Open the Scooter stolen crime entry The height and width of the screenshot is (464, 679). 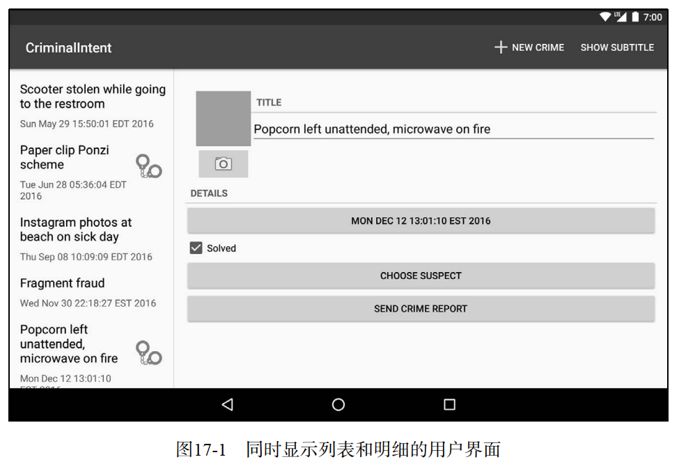tap(92, 105)
